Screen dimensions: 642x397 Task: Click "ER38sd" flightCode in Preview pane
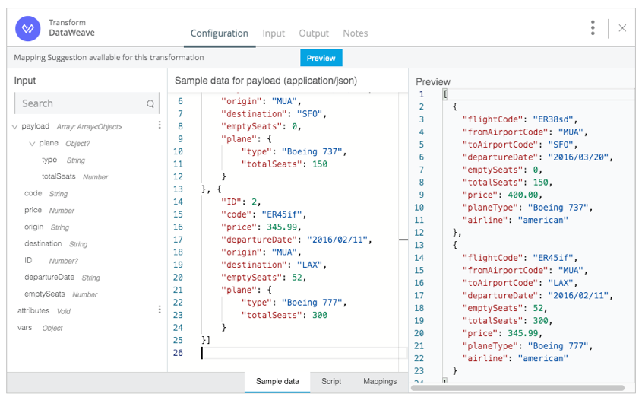pyautogui.click(x=553, y=119)
